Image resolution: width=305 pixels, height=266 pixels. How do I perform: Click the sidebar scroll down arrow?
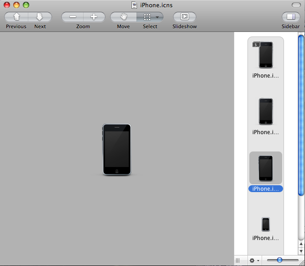click(x=301, y=251)
